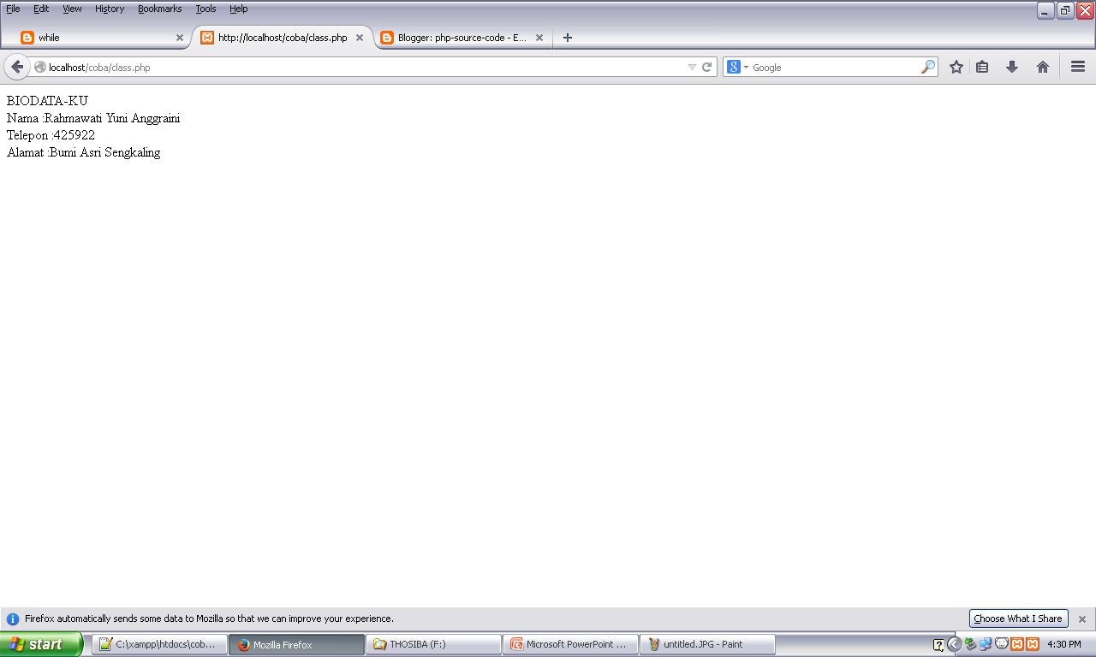This screenshot has height=657, width=1096.
Task: Dismiss the Firefox data notification bar
Action: [1081, 619]
